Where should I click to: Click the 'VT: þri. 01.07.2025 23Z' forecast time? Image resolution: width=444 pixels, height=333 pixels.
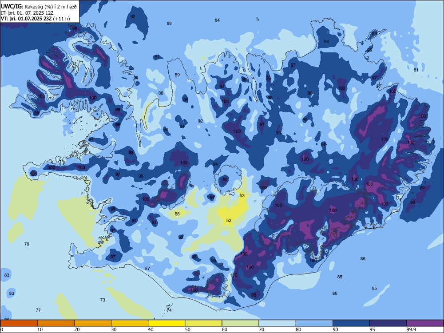tap(26, 19)
